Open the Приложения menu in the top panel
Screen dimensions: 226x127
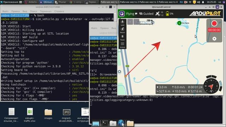pos(9,2)
